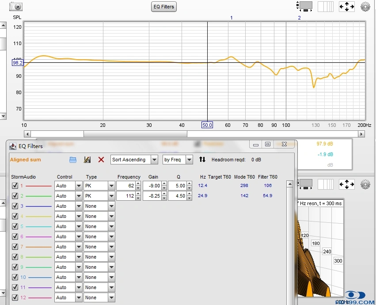Uncheck the filter 1 checkbox

pos(15,186)
